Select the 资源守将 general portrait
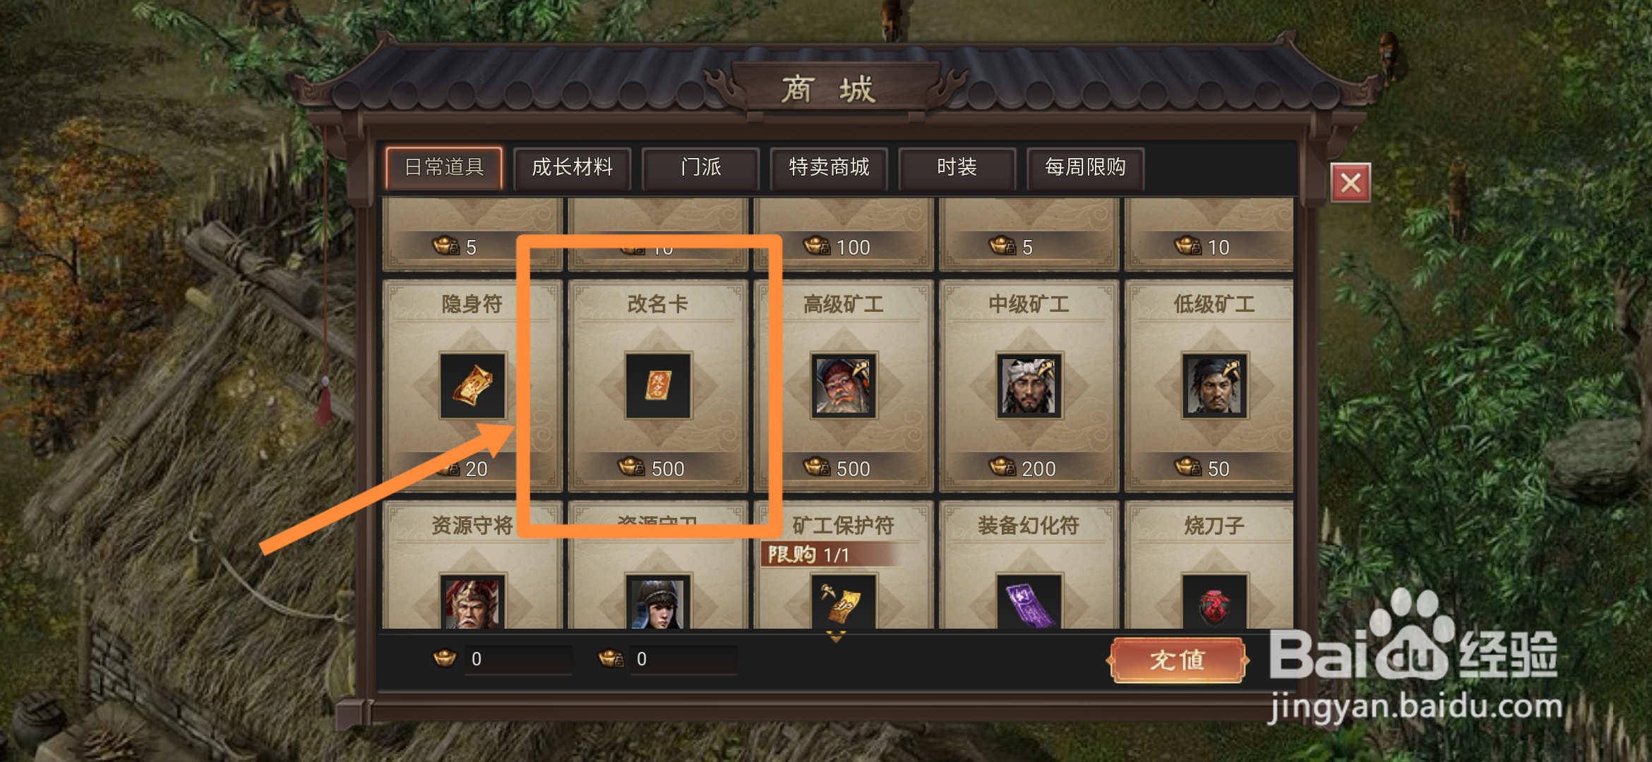Viewport: 1652px width, 762px height. pyautogui.click(x=472, y=602)
